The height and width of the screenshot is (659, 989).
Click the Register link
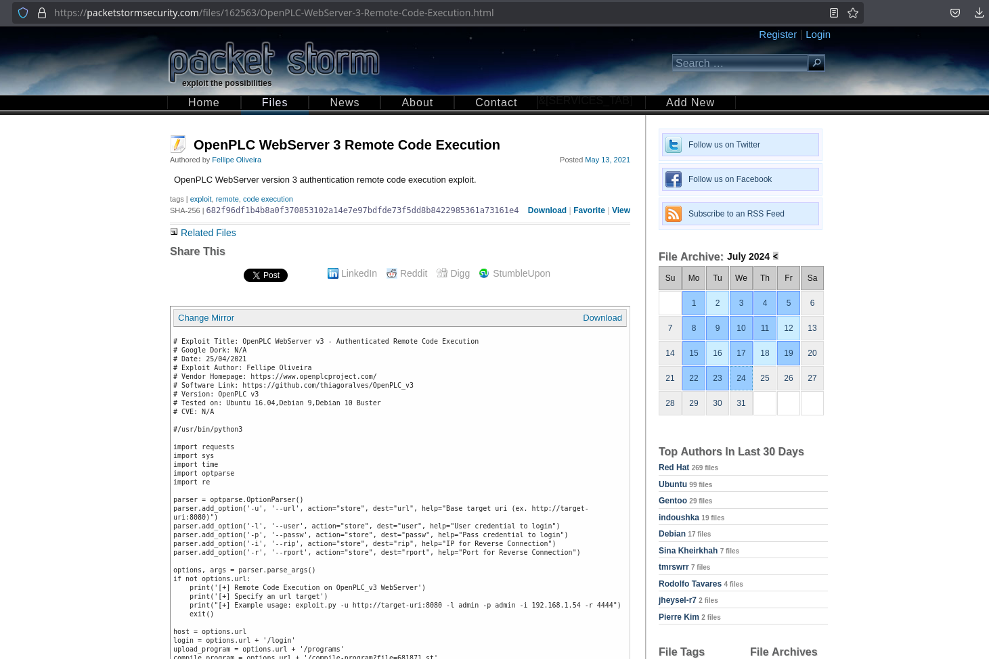(778, 35)
